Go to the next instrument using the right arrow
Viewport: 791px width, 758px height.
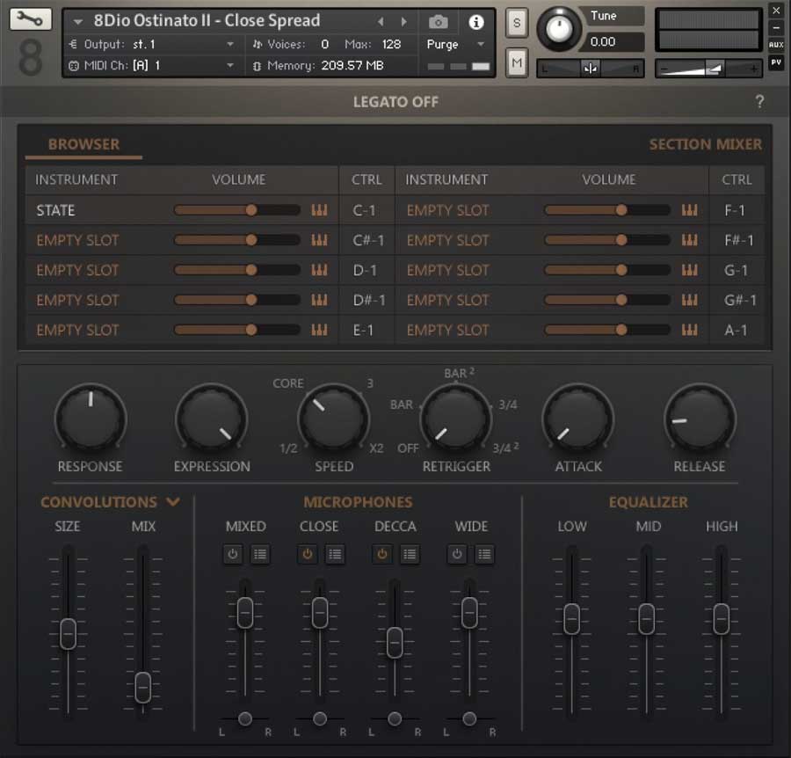click(403, 21)
